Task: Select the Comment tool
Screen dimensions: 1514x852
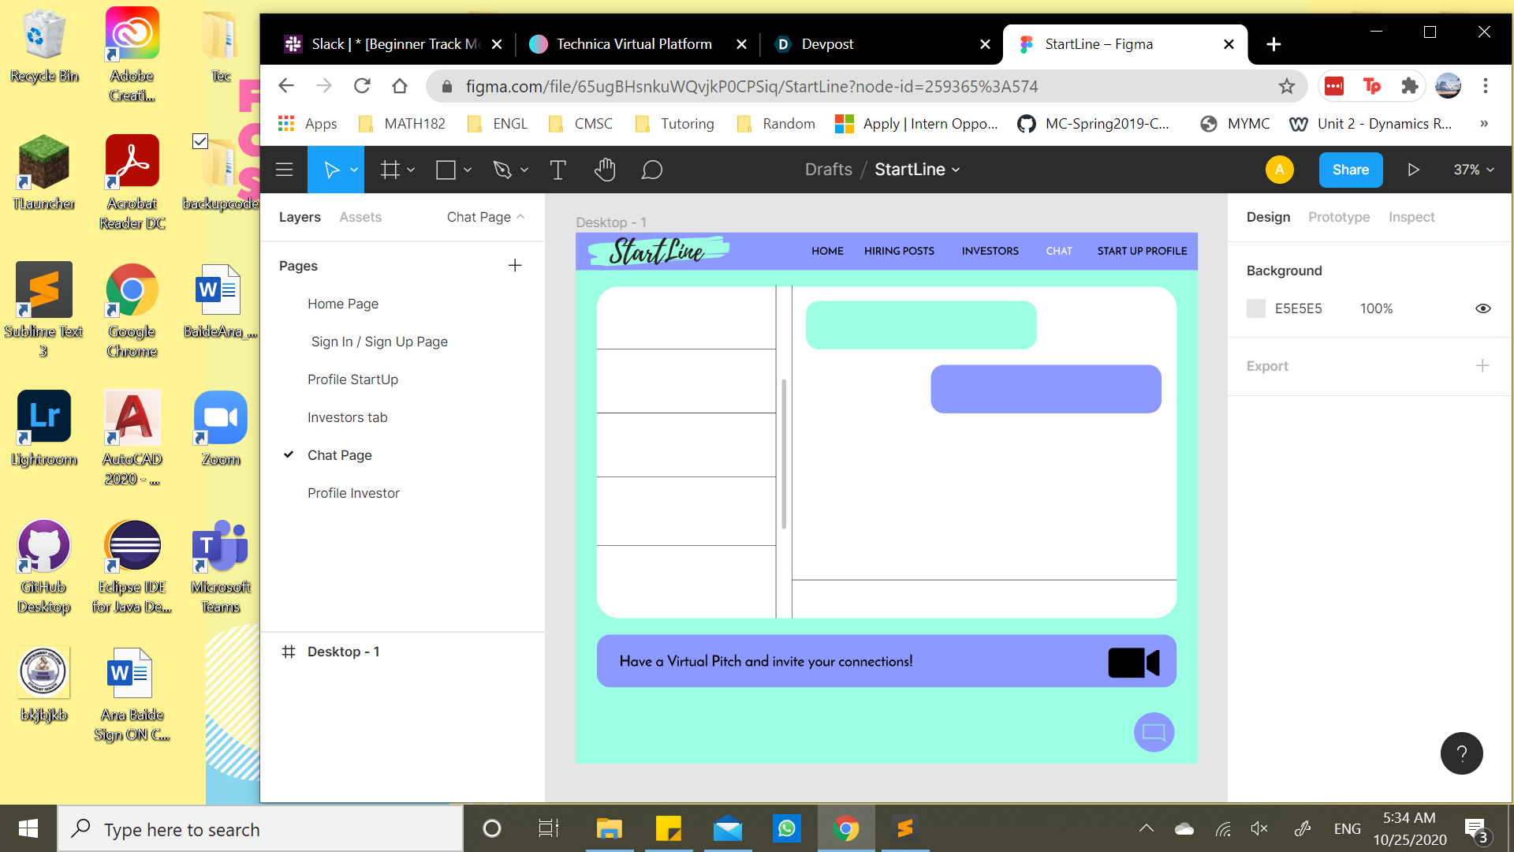Action: click(x=651, y=170)
